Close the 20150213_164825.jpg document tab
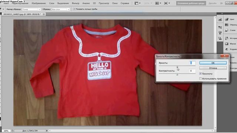237x133 pixels. [x=44, y=14]
